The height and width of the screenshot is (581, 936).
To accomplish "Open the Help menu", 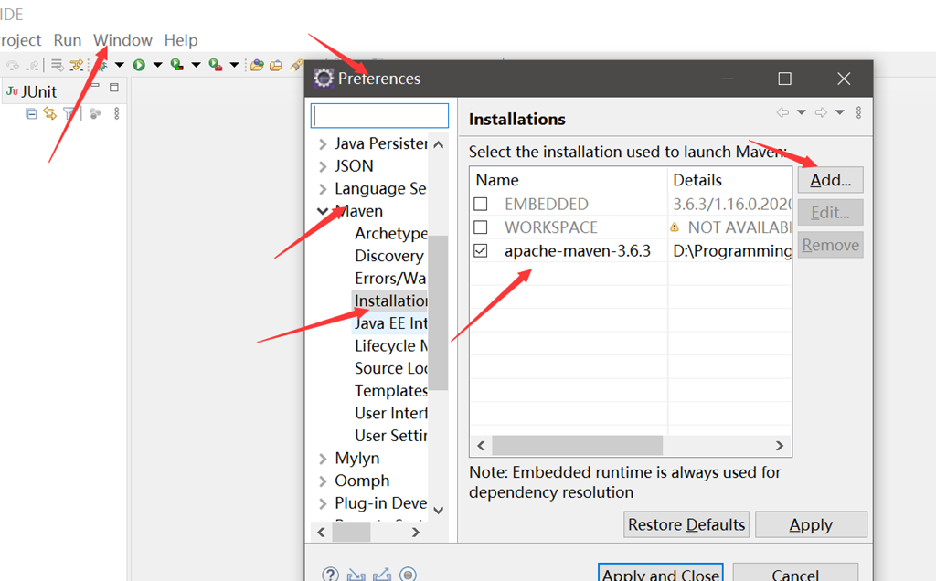I will (181, 40).
